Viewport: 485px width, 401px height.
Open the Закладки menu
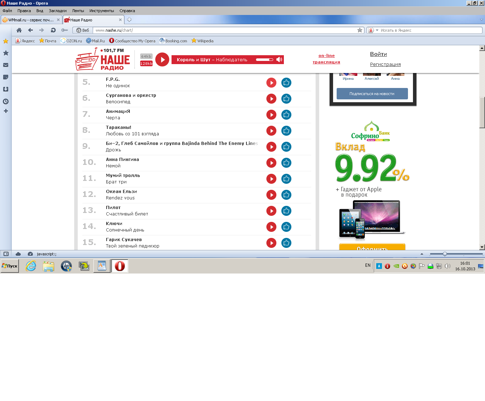click(x=57, y=11)
